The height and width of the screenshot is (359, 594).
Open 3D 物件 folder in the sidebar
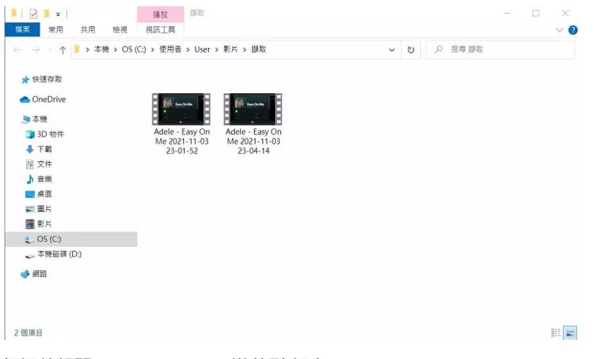pos(51,134)
